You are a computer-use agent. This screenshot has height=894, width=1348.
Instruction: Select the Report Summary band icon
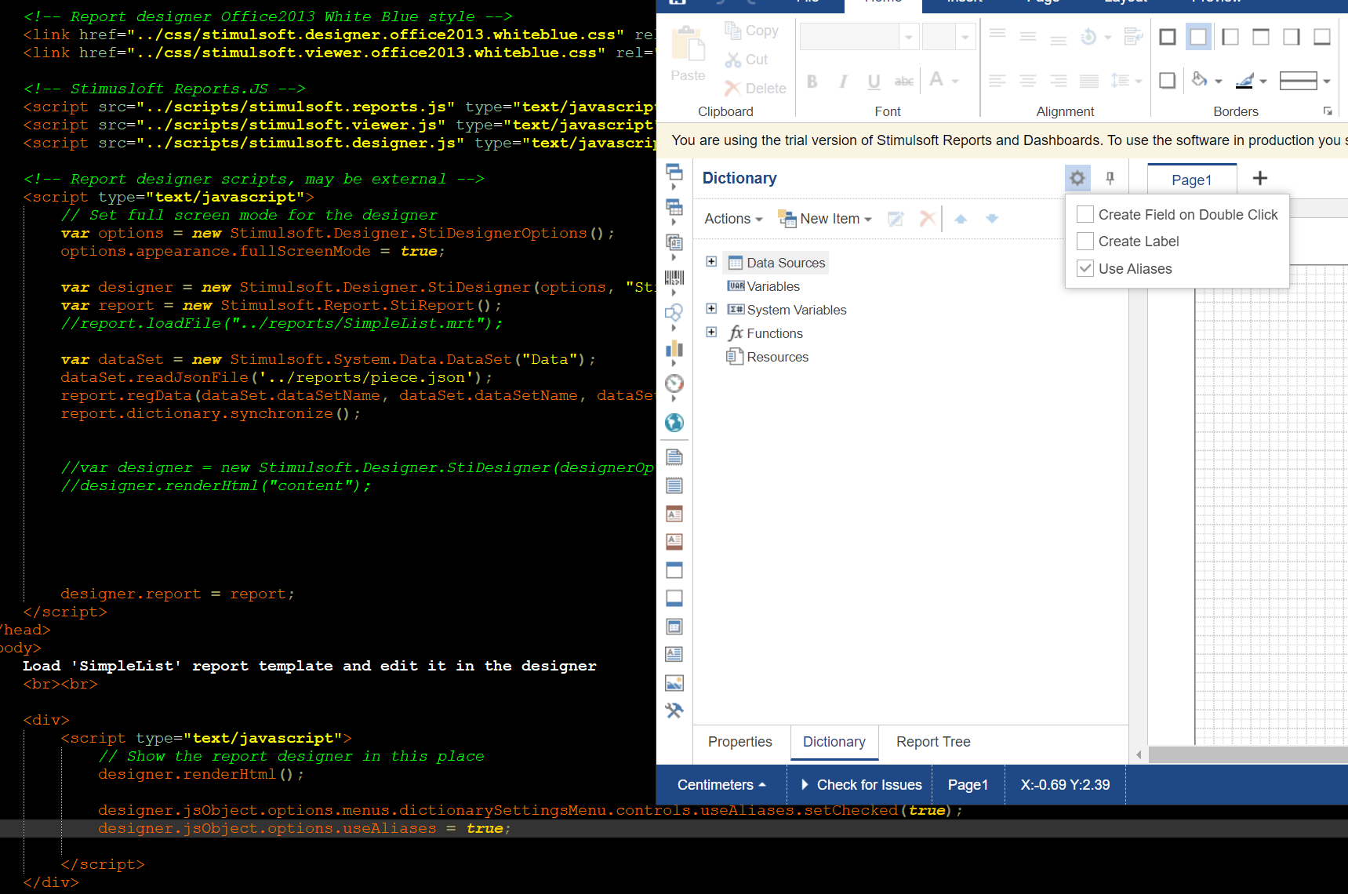tap(674, 485)
